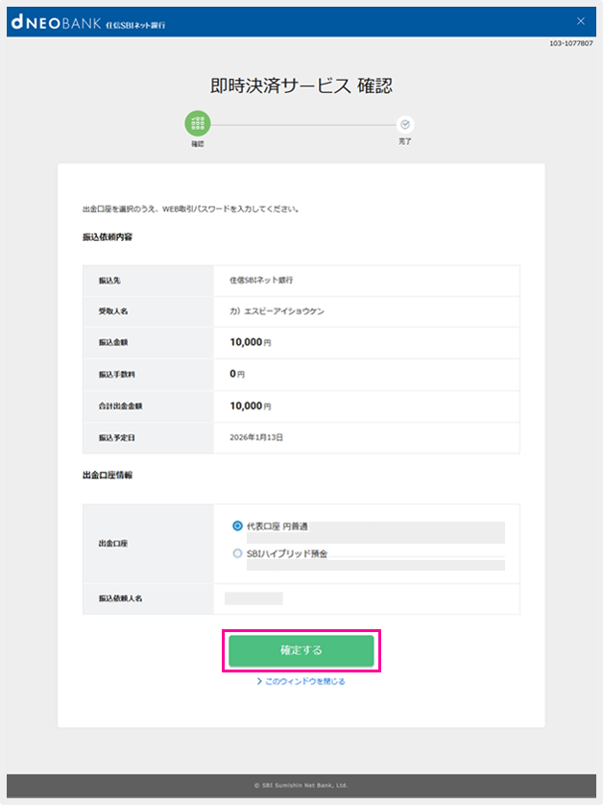Click the SBI Sumishin Net Bank footer copyright
The image size is (603, 805).
pos(301,785)
